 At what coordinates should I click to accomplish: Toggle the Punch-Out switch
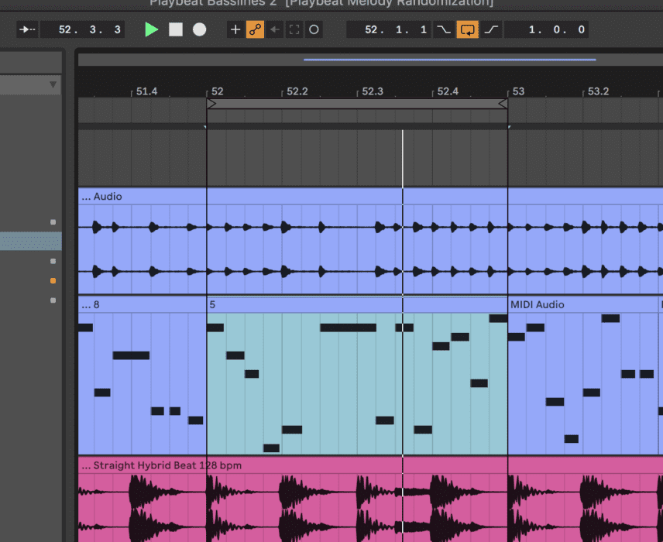click(491, 29)
